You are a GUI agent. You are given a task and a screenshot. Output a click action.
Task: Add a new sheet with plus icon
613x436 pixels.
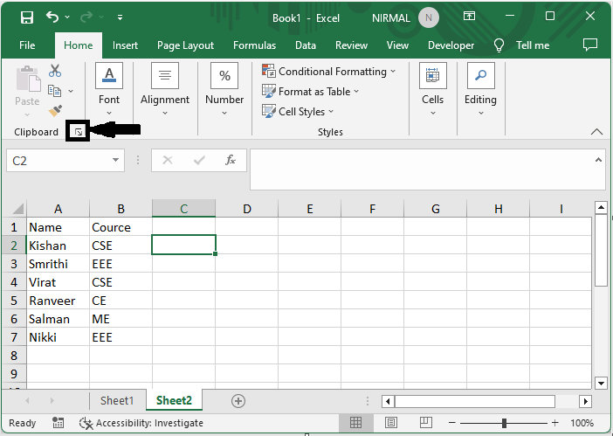pos(238,400)
